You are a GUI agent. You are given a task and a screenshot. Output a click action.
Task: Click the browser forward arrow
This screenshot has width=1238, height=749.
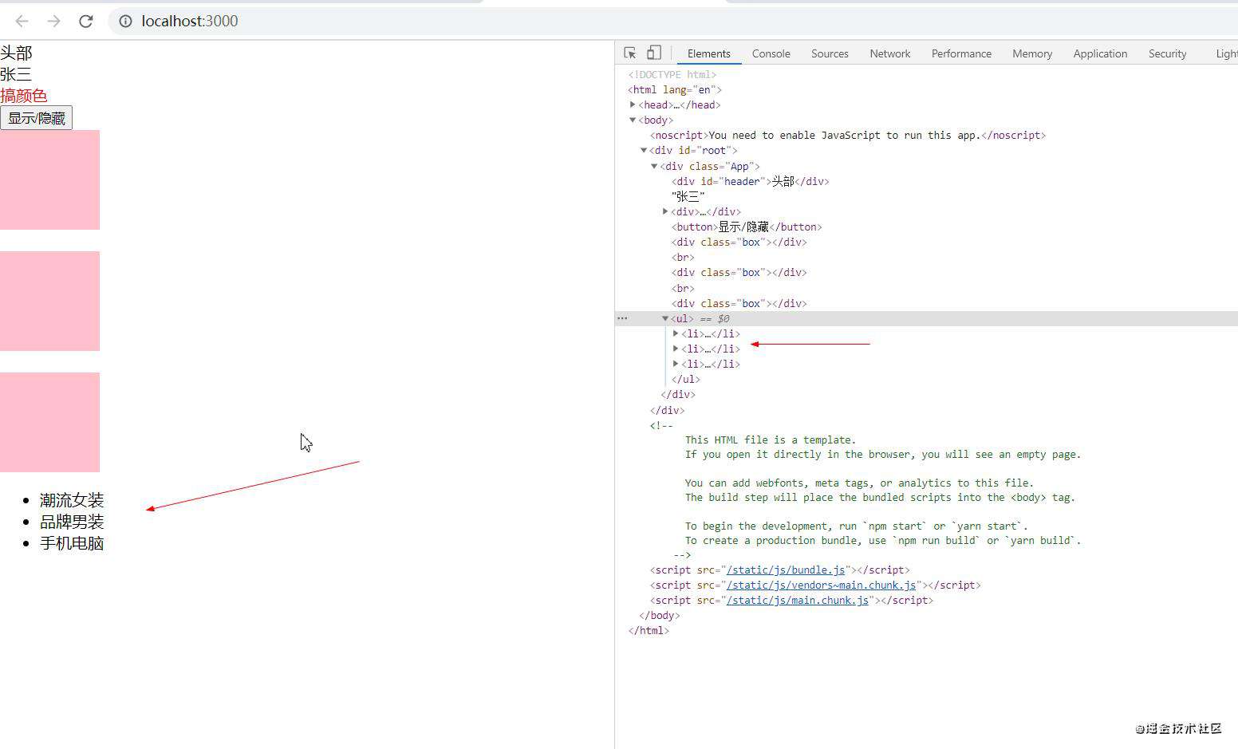pos(53,21)
